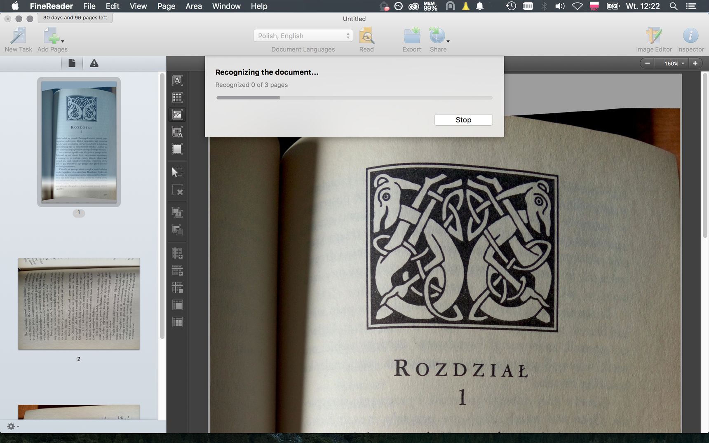The width and height of the screenshot is (709, 443).
Task: Expand the Share dropdown arrow
Action: tap(448, 41)
